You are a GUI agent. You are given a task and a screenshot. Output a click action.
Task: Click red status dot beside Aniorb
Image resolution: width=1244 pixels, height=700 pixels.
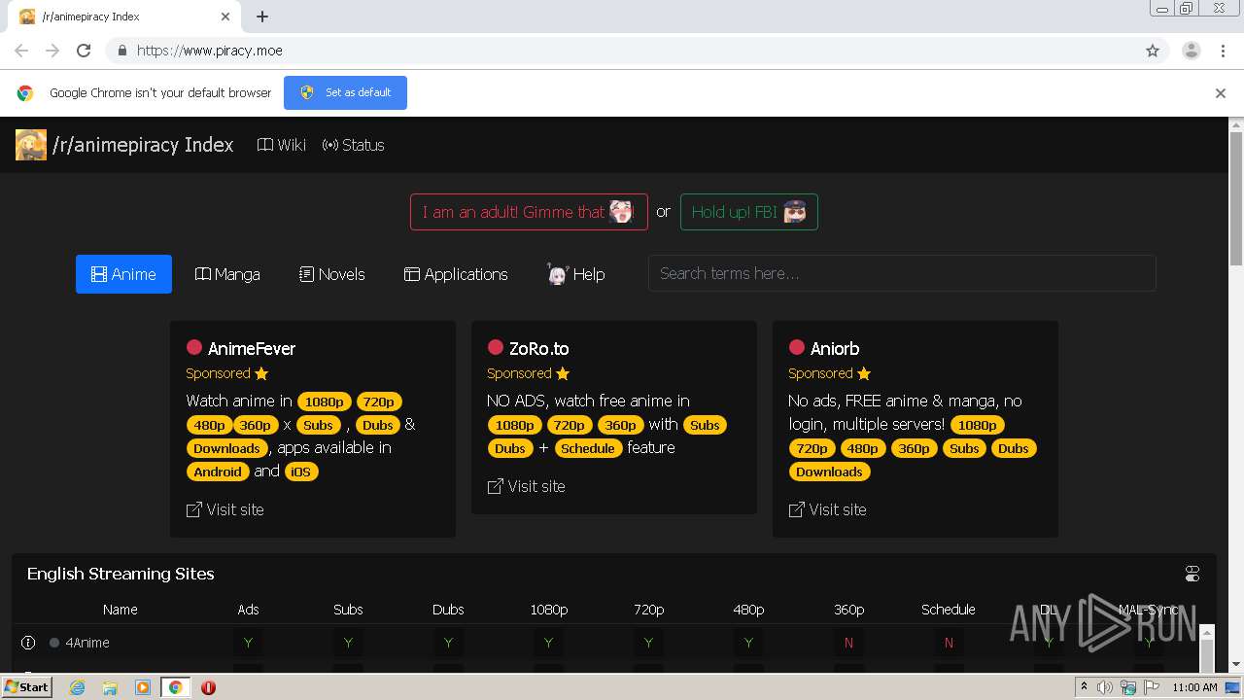(797, 347)
